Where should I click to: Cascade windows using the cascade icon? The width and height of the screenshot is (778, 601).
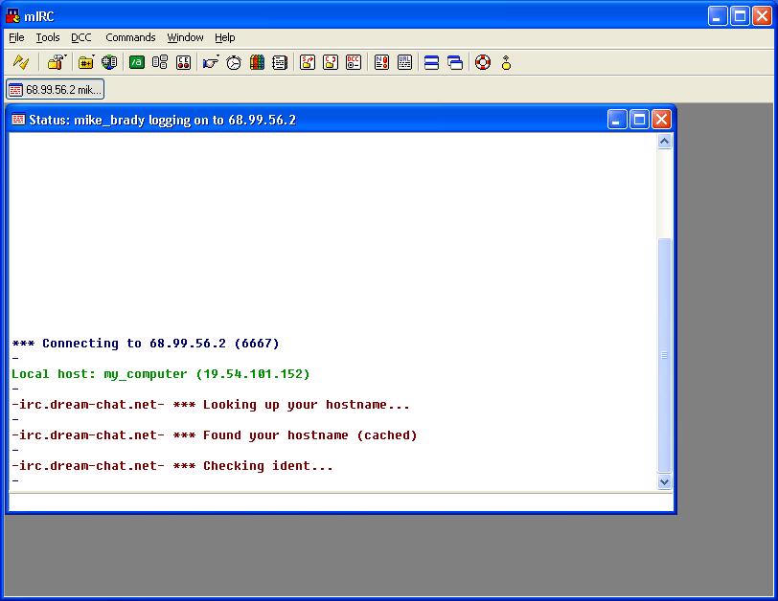click(454, 62)
